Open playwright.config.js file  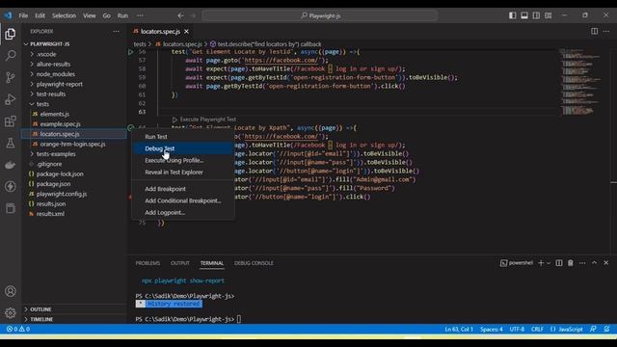(74, 194)
